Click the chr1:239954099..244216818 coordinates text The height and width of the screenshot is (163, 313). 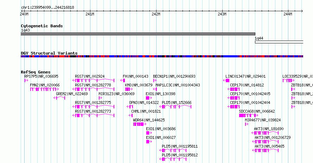pos(47,8)
